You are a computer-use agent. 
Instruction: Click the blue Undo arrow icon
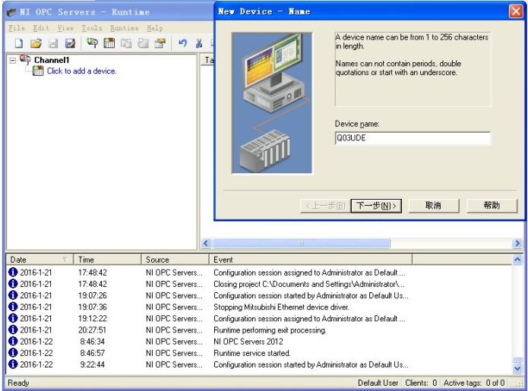tap(182, 43)
